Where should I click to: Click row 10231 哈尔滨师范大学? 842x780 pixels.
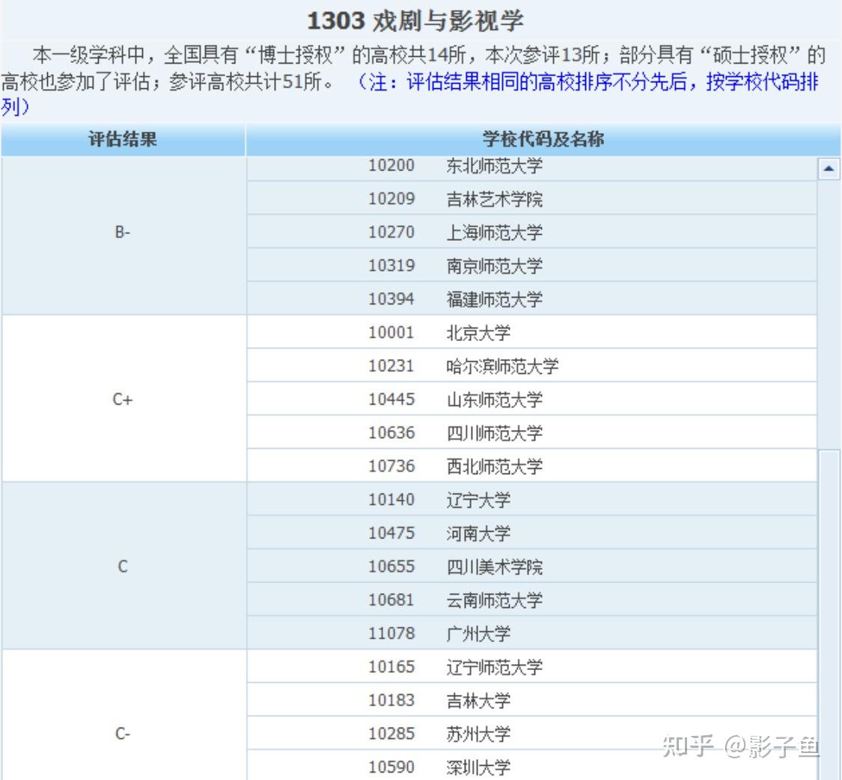(x=531, y=366)
